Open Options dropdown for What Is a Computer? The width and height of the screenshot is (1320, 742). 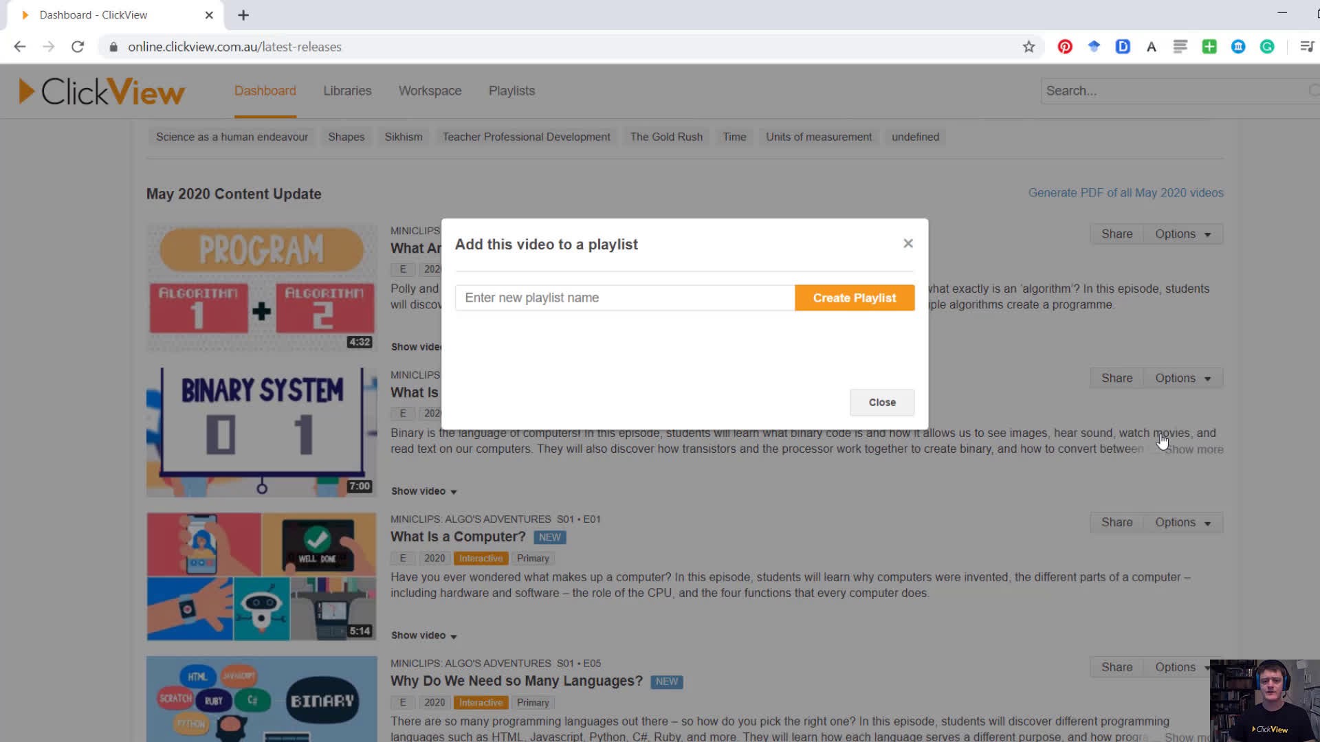point(1183,522)
